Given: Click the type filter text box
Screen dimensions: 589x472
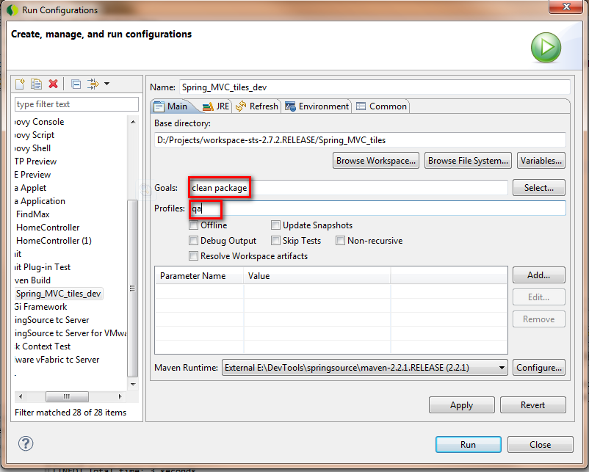Looking at the screenshot, I should click(x=76, y=104).
